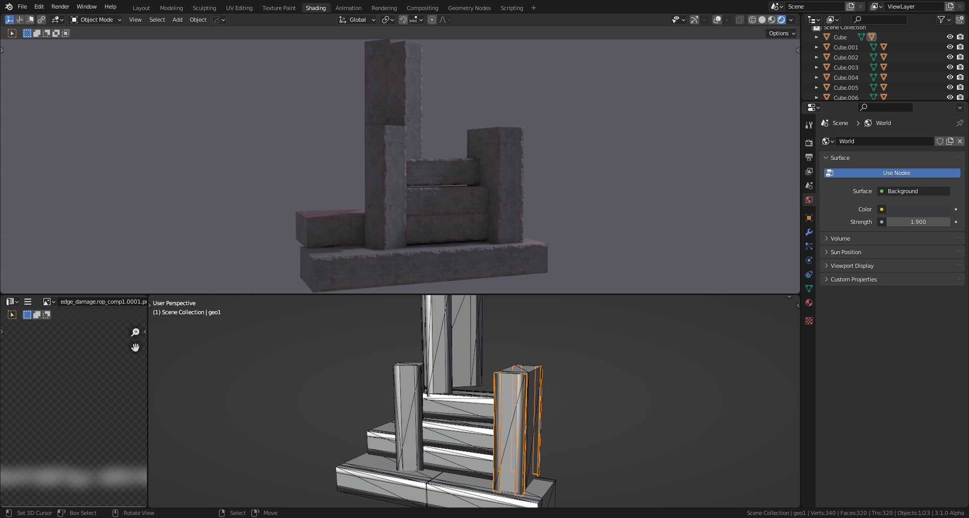969x518 pixels.
Task: Switch to the Geometry Nodes workspace tab
Action: (469, 8)
